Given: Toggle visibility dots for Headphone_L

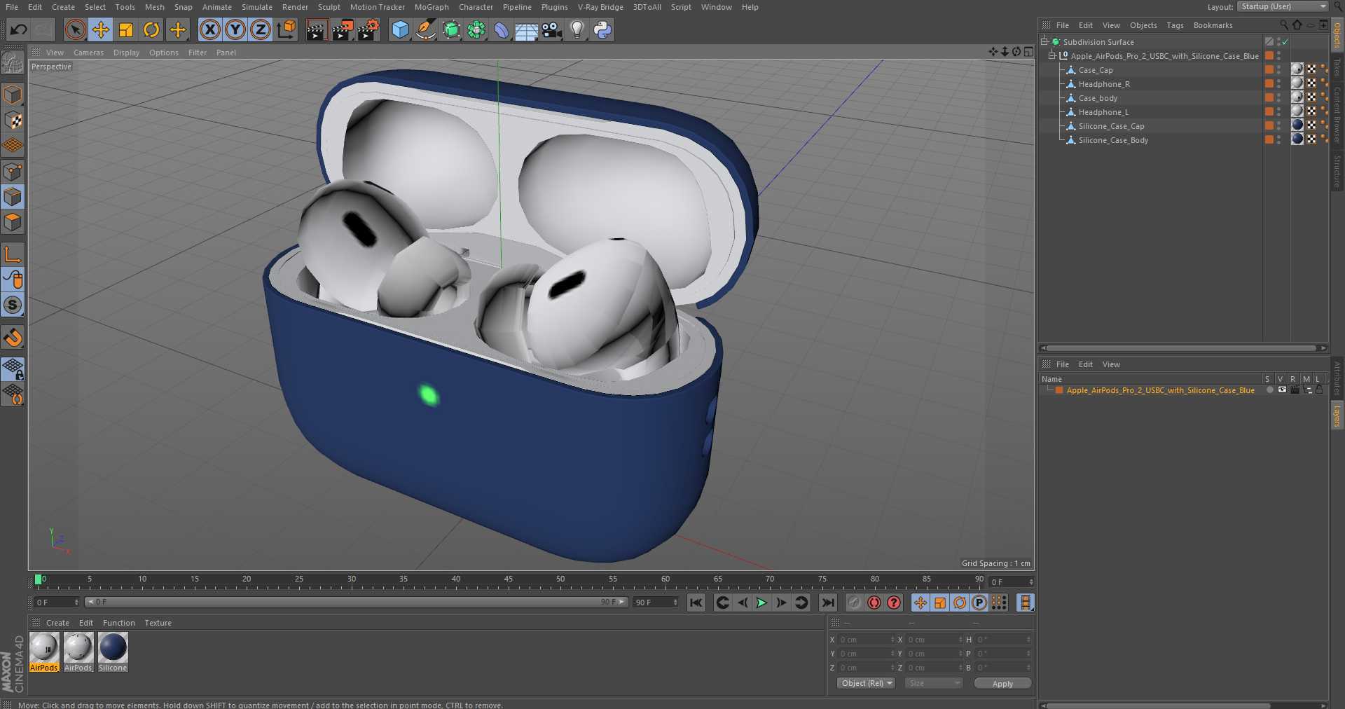Looking at the screenshot, I should (1279, 112).
